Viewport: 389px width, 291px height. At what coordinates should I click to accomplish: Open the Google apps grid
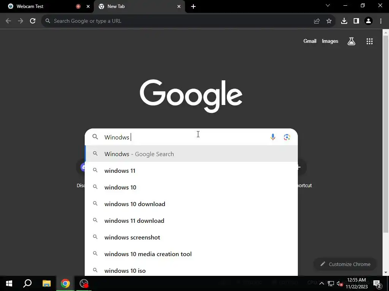(370, 41)
